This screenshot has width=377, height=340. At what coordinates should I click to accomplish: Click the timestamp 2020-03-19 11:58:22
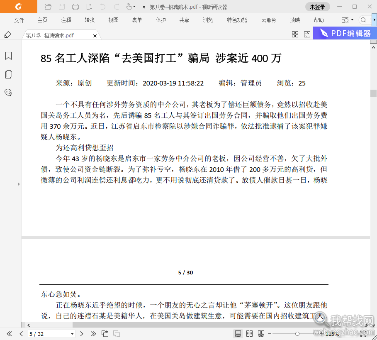(x=173, y=83)
